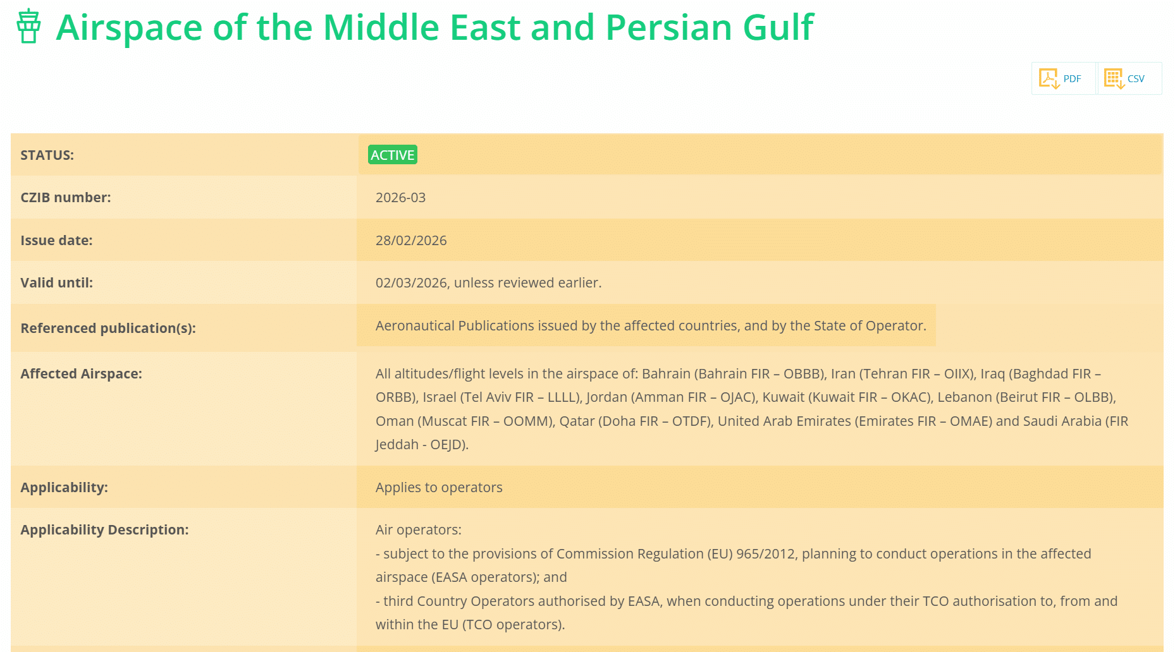Image resolution: width=1175 pixels, height=652 pixels.
Task: Click the Applies to operators value
Action: pyautogui.click(x=439, y=488)
